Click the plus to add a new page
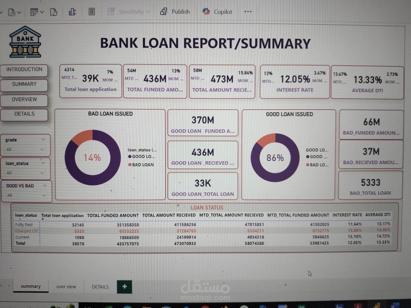 coord(124,287)
